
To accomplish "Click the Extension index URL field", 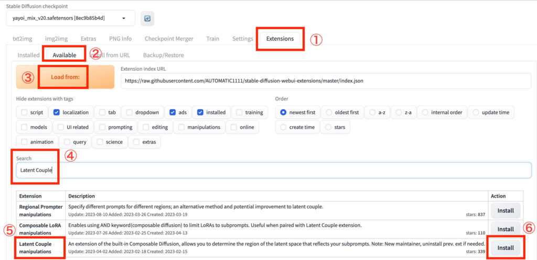I will pos(325,81).
